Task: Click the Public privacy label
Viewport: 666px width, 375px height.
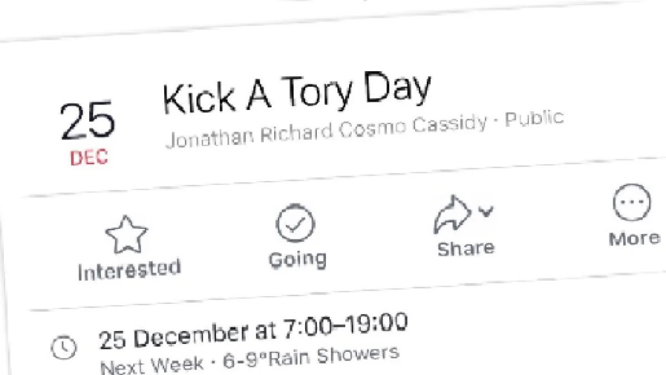Action: pyautogui.click(x=534, y=119)
